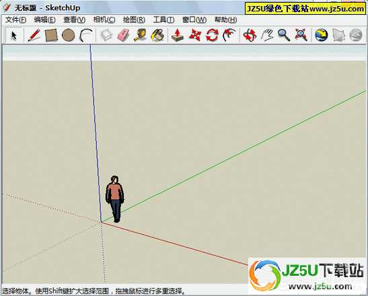Select the Arc tool
The image size is (368, 296).
point(85,35)
